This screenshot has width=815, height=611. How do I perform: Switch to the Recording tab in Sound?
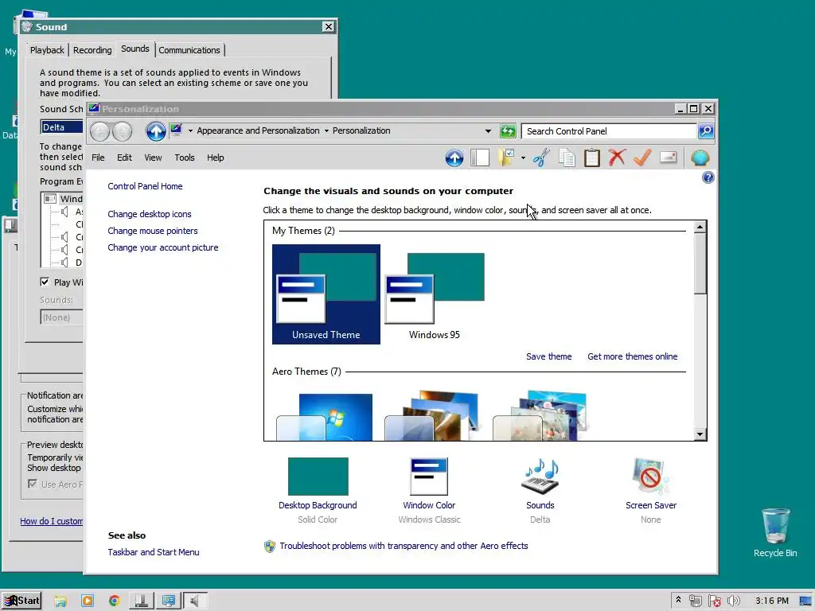click(x=92, y=50)
